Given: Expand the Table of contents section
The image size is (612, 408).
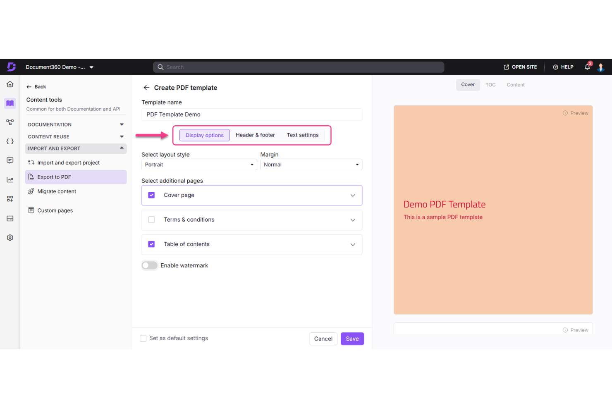Looking at the screenshot, I should [x=353, y=244].
